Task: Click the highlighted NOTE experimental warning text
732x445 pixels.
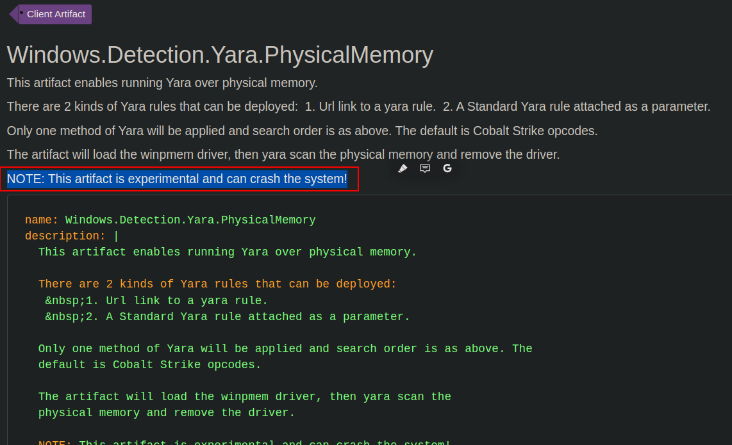Action: tap(177, 179)
